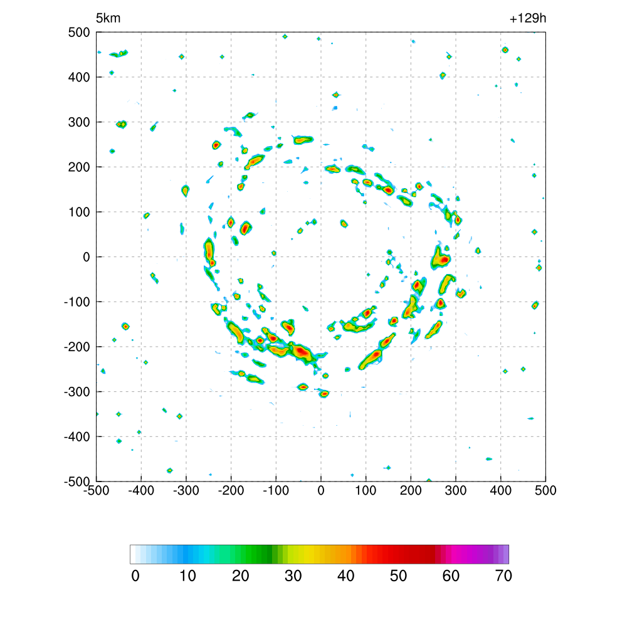This screenshot has height=642, width=642.
Task: Pick the purple end of the colorbar
Action: (x=502, y=554)
